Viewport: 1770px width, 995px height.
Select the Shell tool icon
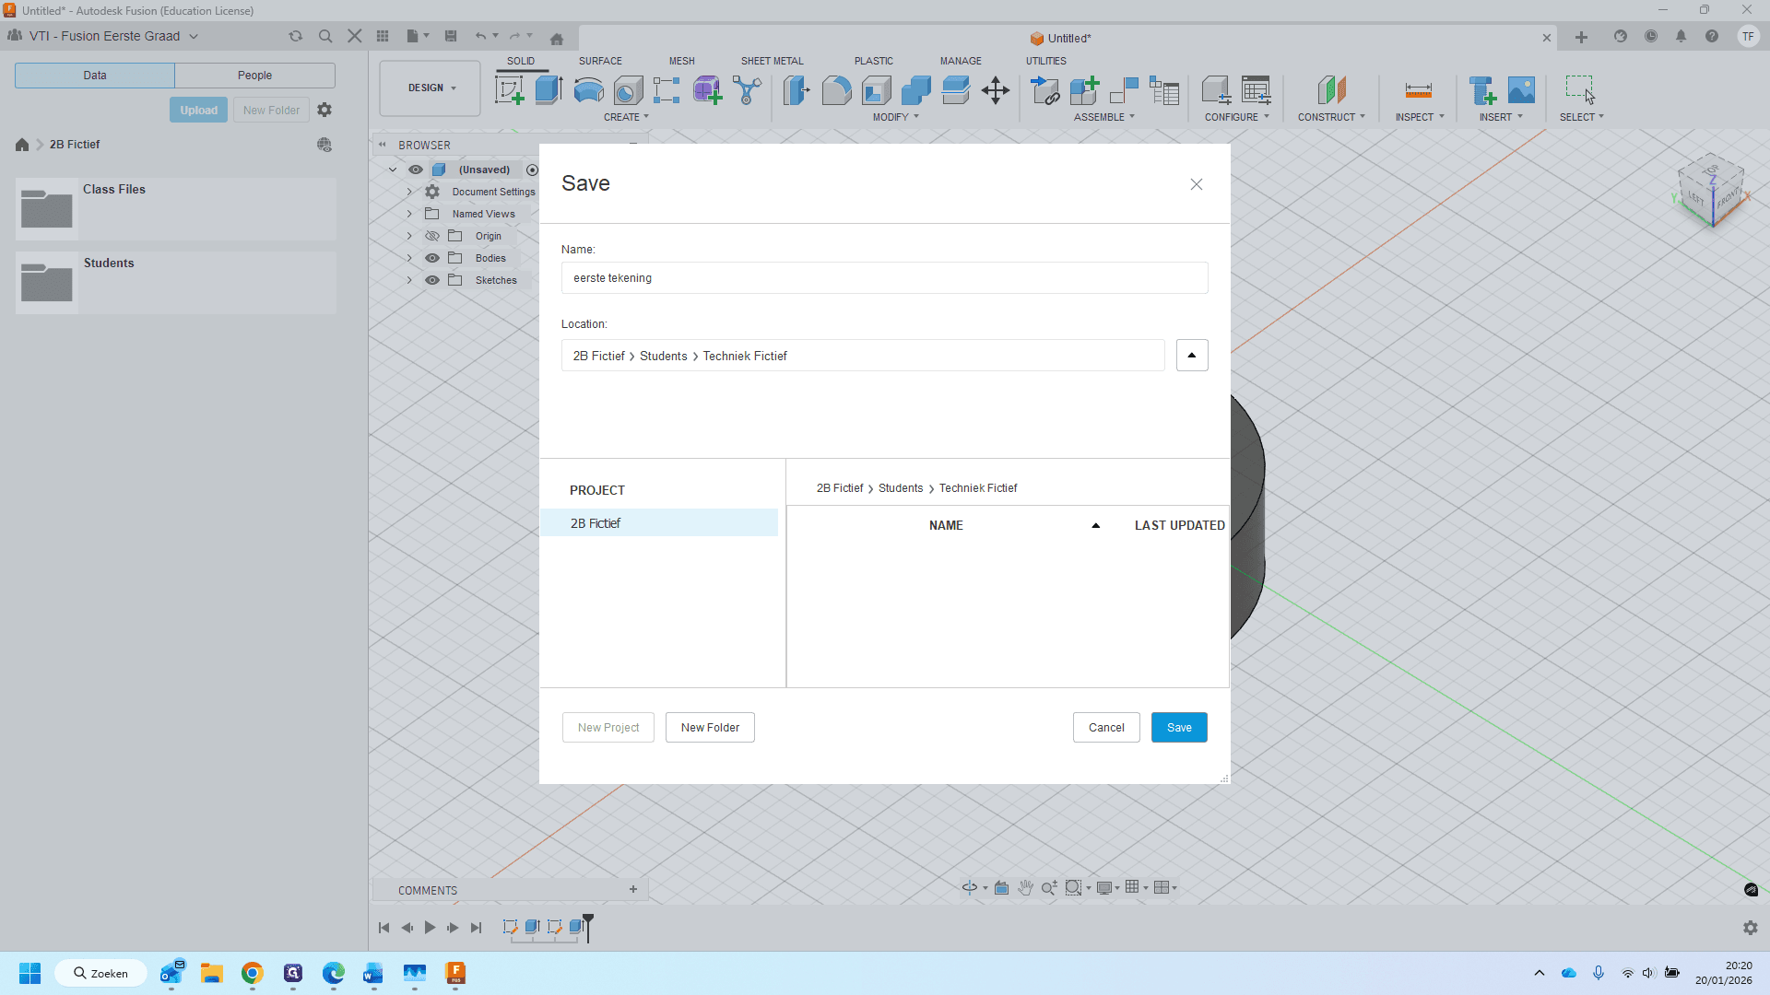tap(877, 90)
